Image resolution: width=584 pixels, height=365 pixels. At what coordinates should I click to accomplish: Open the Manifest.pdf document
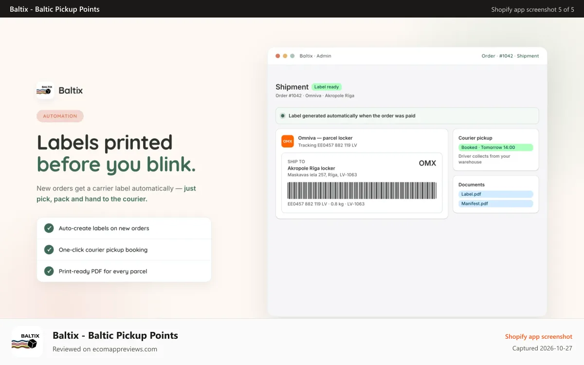pyautogui.click(x=496, y=203)
